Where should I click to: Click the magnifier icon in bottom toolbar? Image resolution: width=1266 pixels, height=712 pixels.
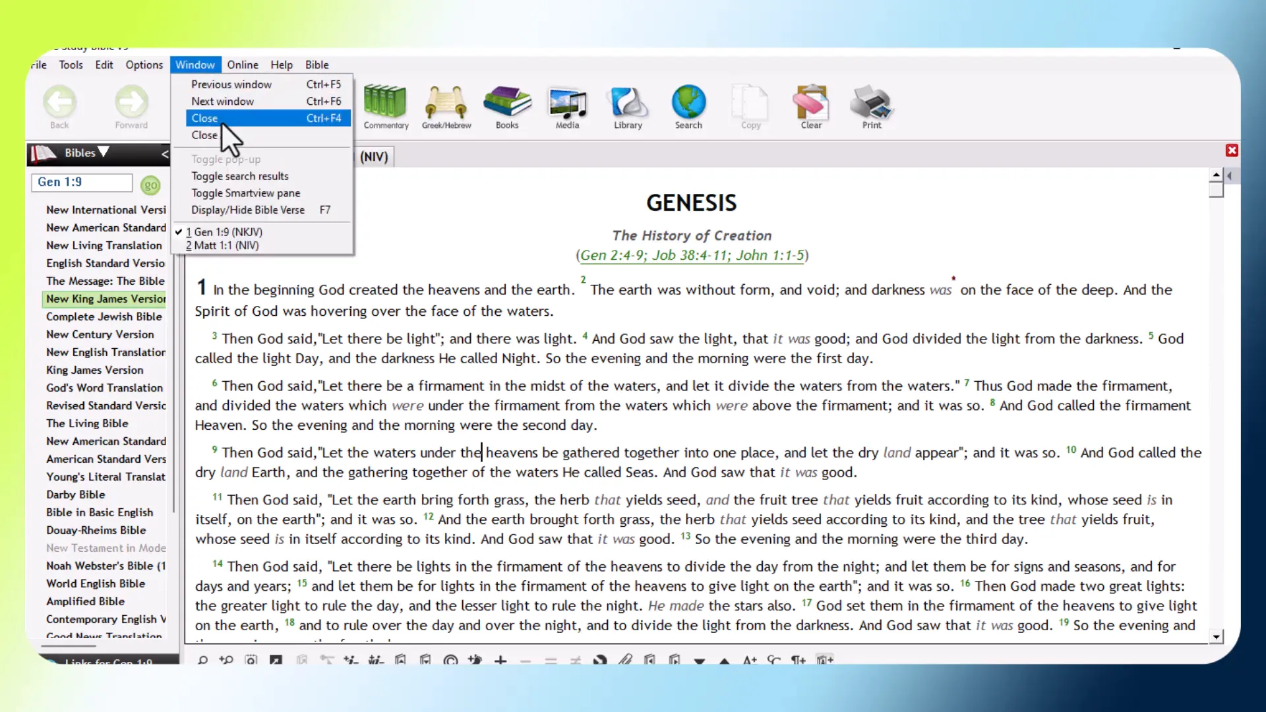202,659
